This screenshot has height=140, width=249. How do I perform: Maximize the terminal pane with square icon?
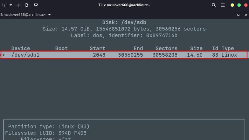[238, 15]
